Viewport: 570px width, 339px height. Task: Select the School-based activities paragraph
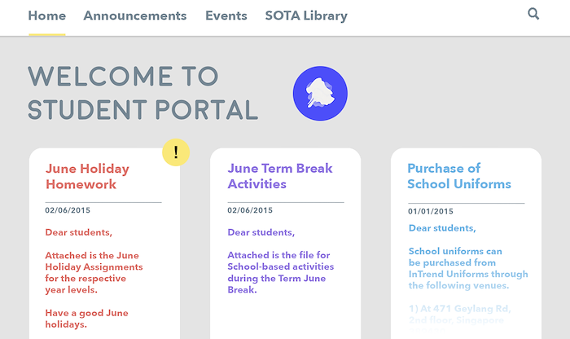[281, 272]
